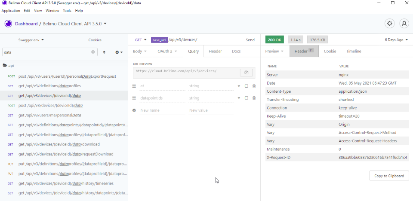Screen dimensions: 413x201
Task: Copy the URL preview to clipboard
Action: 246,72
